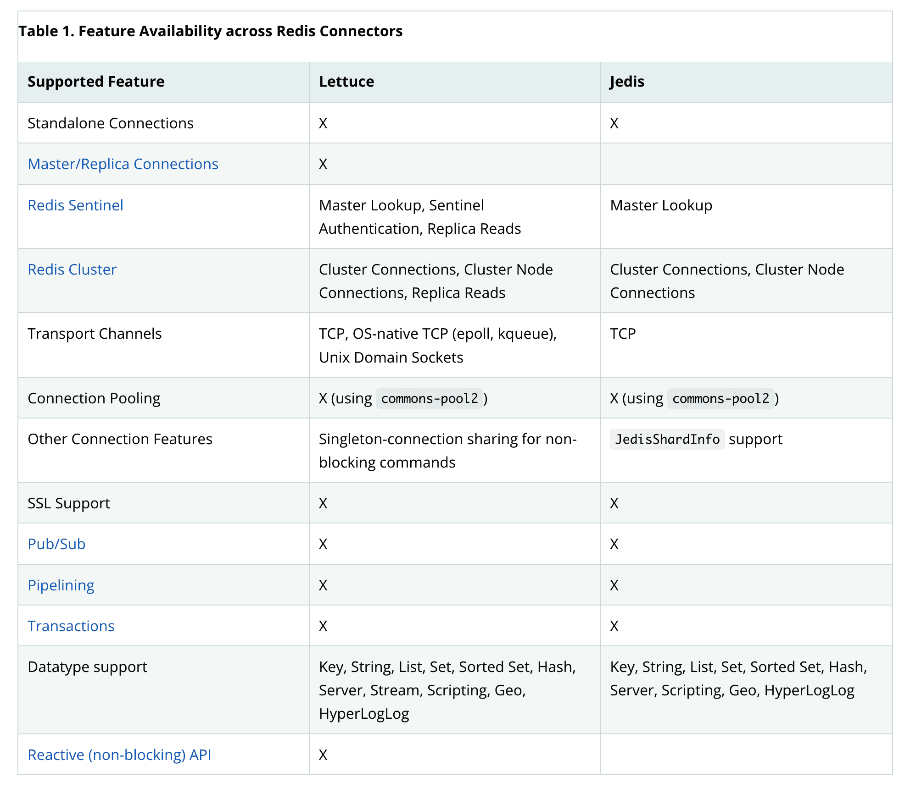
Task: Click the Lettuce column header
Action: click(346, 82)
